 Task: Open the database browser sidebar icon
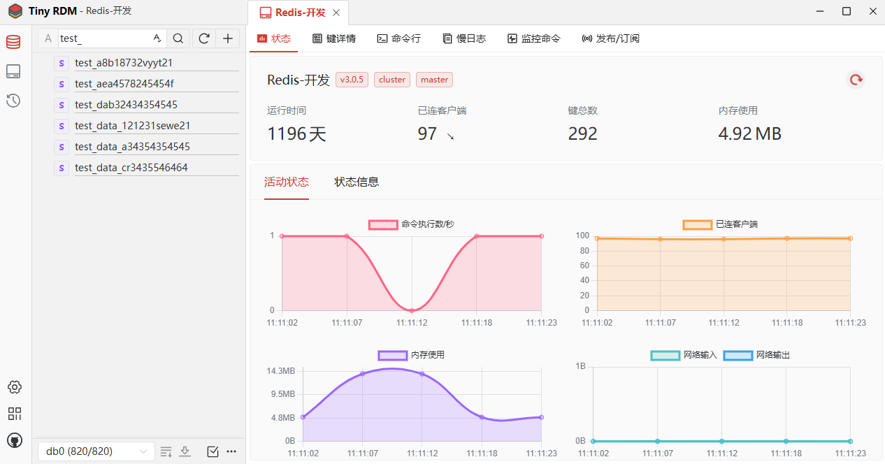pos(13,42)
